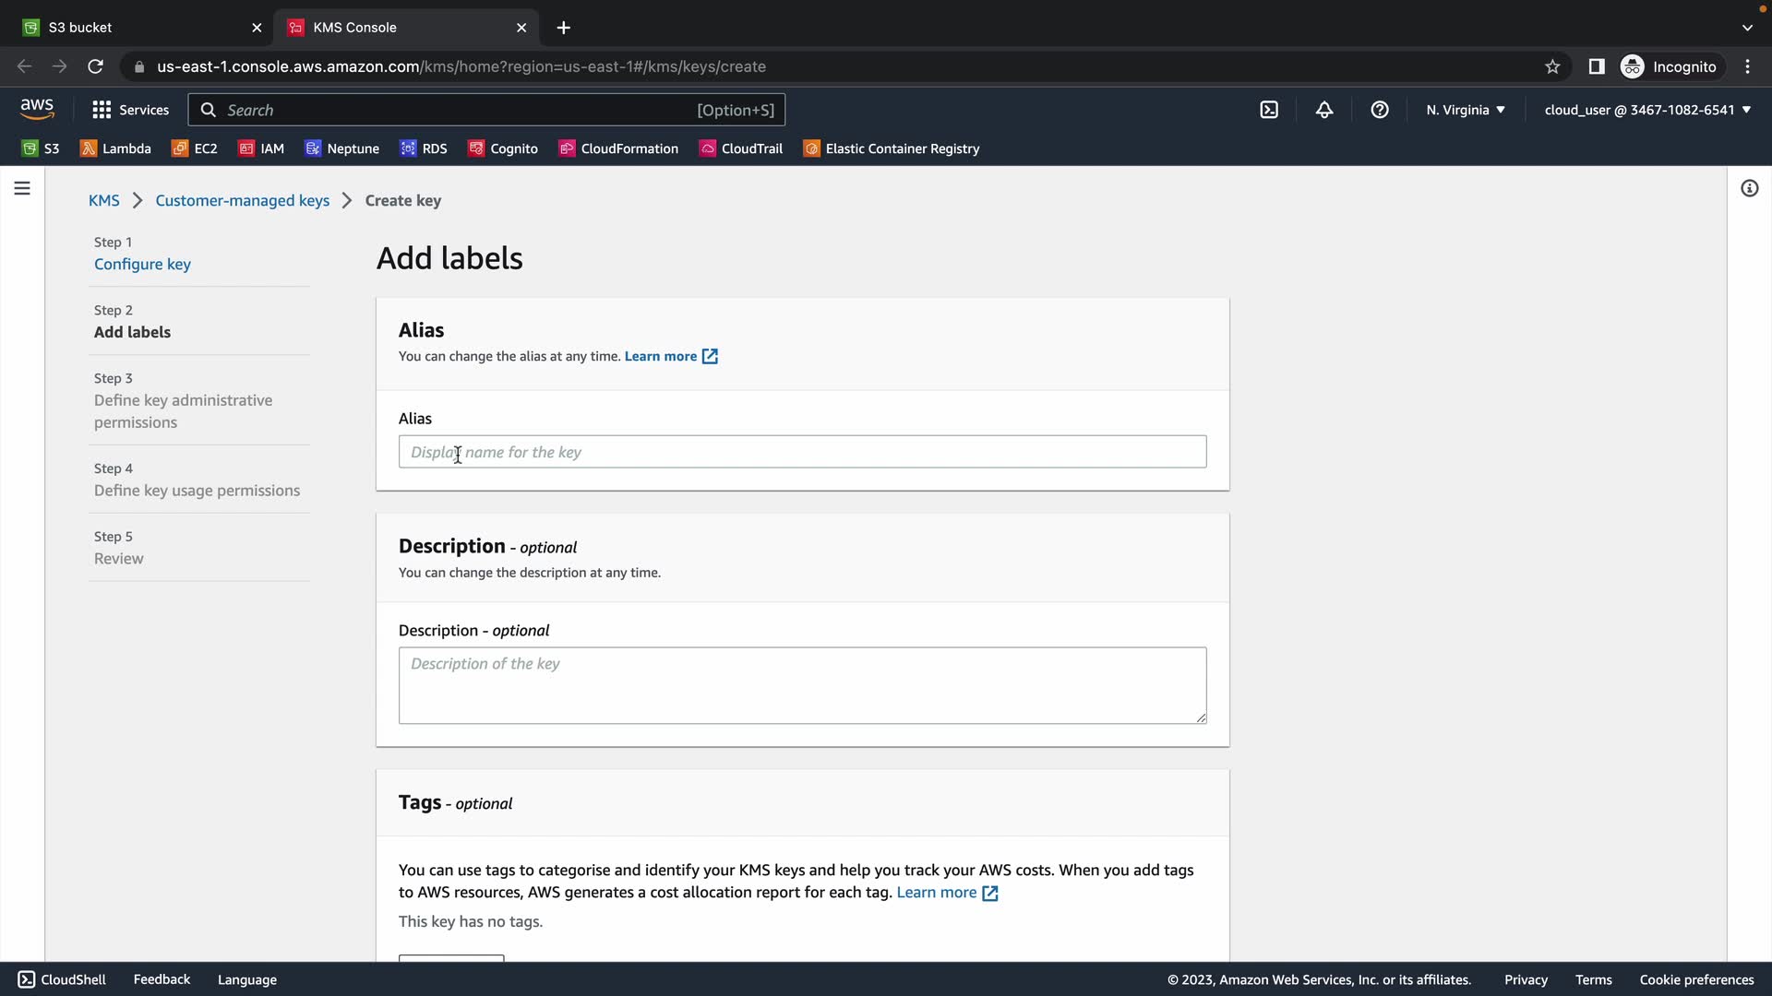Image resolution: width=1772 pixels, height=996 pixels.
Task: Expand the N. Virginia region dropdown
Action: coord(1465,110)
